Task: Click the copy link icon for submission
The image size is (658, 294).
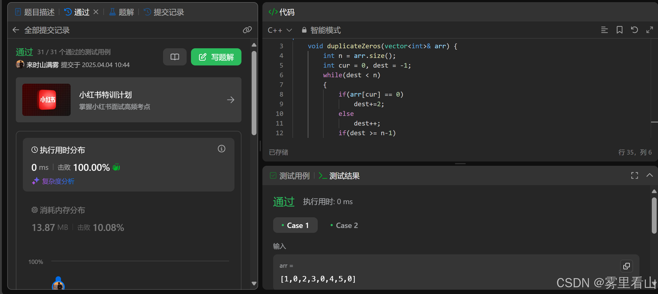Action: coord(247,30)
